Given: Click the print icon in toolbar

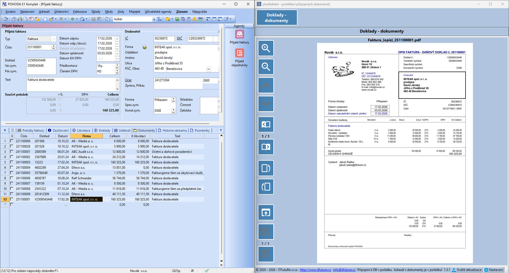Looking at the screenshot, I should (20, 19).
